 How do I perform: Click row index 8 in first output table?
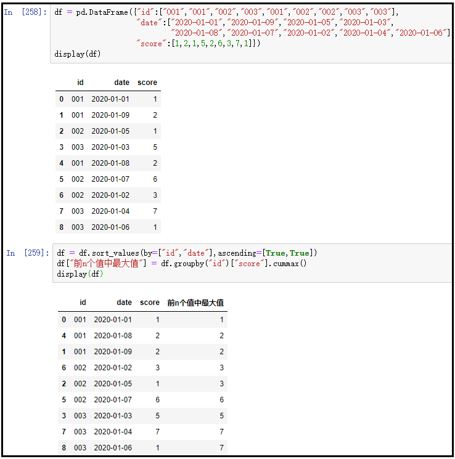61,227
